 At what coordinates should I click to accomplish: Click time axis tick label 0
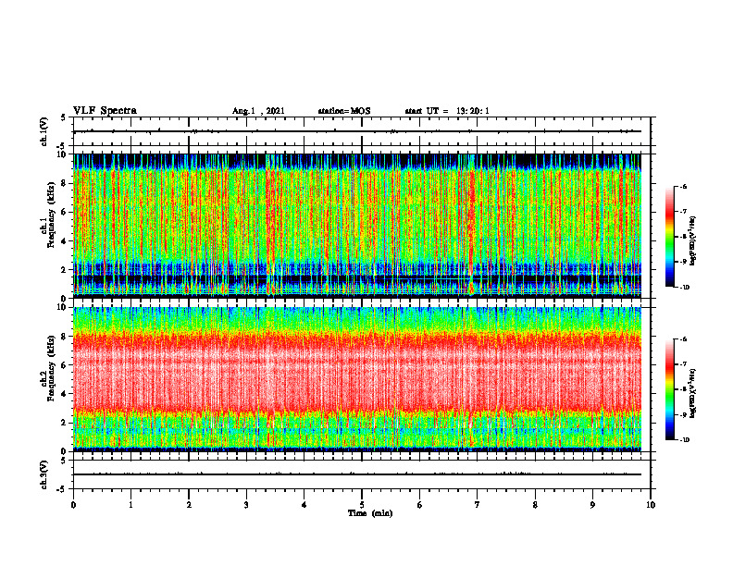73,505
